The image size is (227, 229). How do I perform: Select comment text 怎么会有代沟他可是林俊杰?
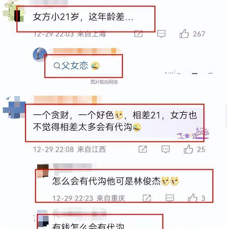[x=106, y=181]
